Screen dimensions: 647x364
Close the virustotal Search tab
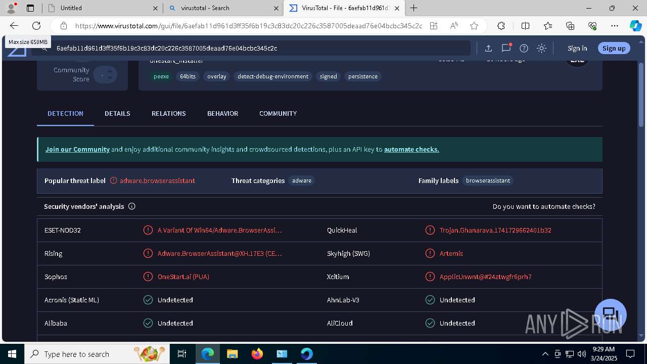276,8
